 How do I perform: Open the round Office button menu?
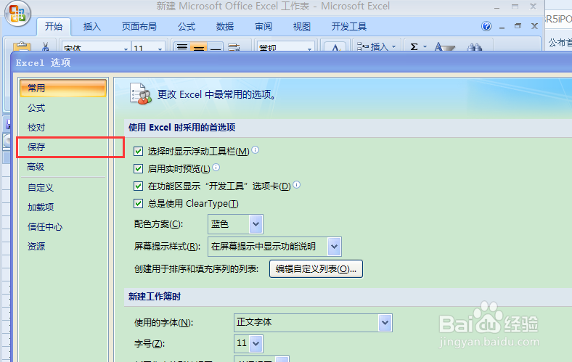point(17,14)
